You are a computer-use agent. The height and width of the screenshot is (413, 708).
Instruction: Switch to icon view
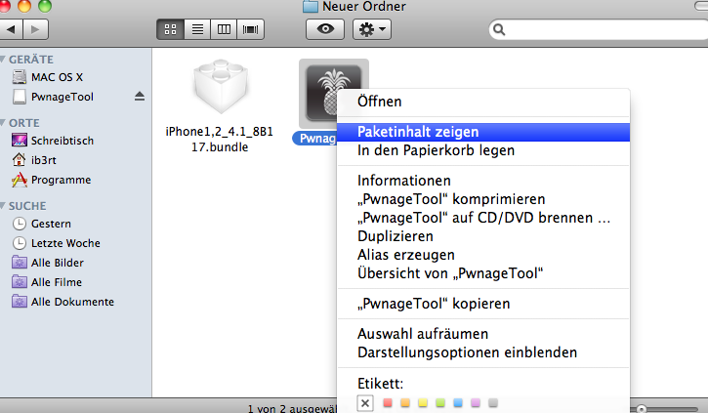(170, 30)
